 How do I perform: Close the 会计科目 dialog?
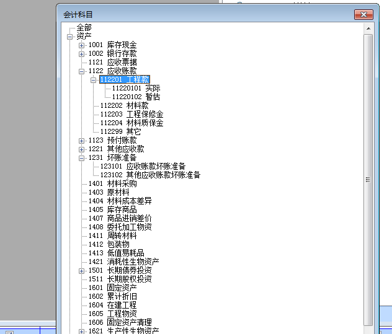pyautogui.click(x=363, y=15)
